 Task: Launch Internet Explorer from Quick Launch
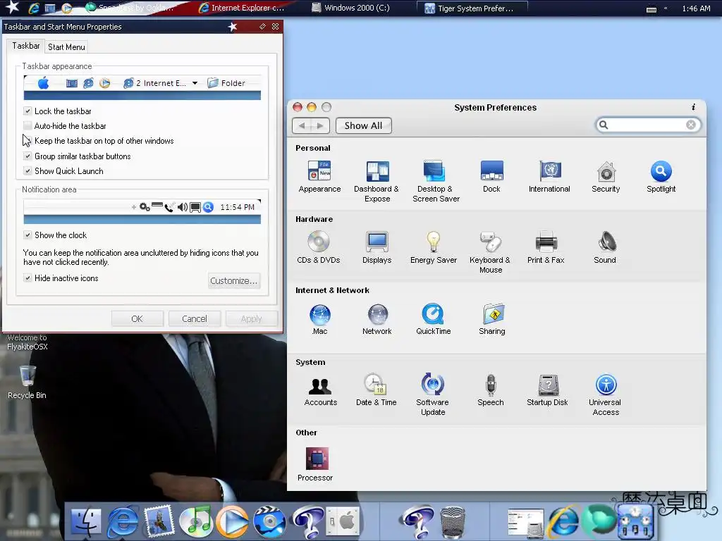click(x=34, y=8)
